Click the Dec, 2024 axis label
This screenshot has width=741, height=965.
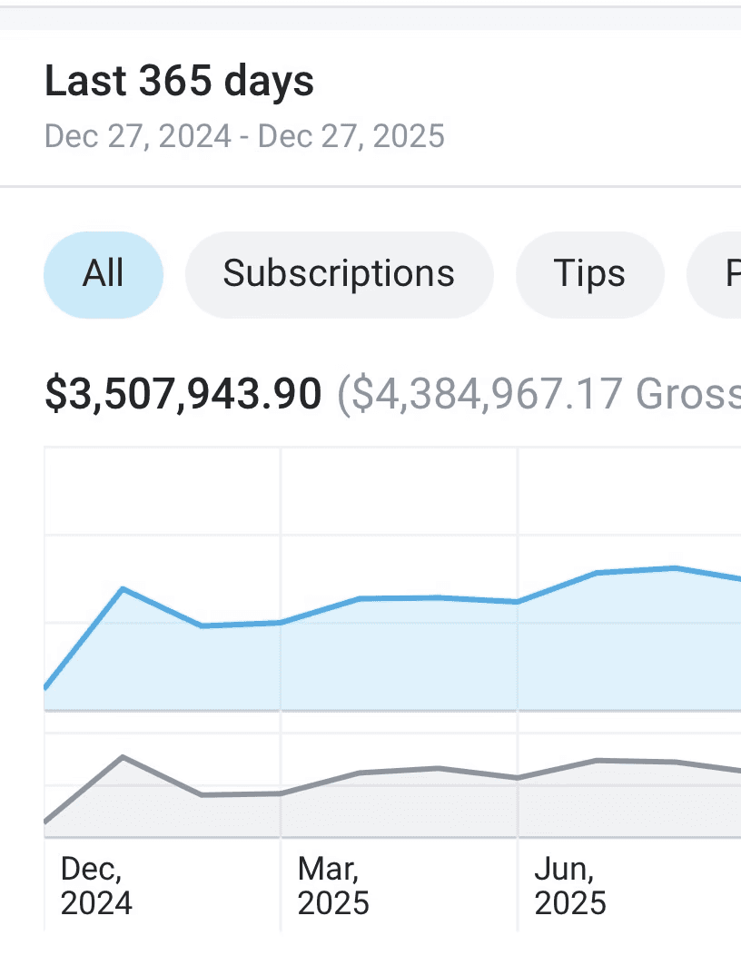pyautogui.click(x=96, y=886)
